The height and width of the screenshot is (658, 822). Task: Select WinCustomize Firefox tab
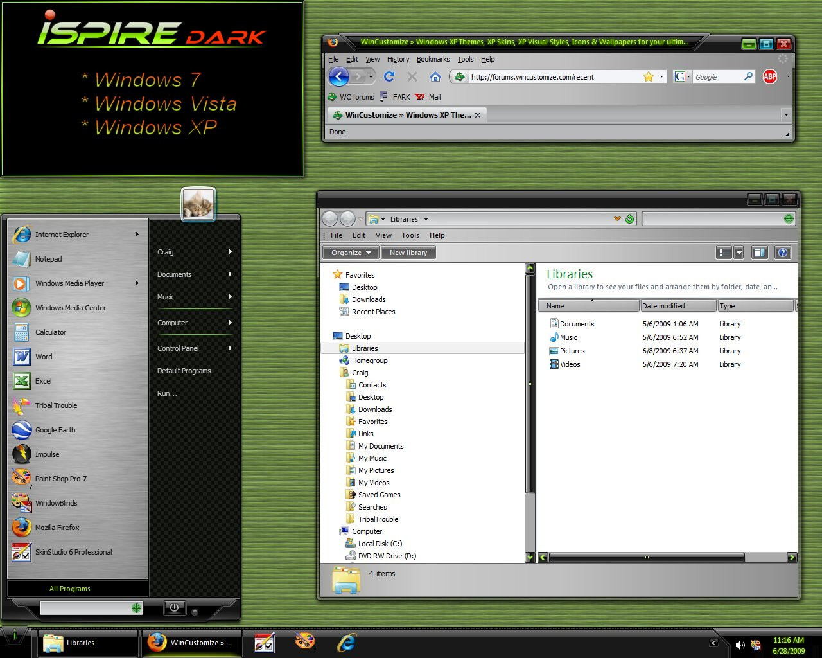pos(407,115)
